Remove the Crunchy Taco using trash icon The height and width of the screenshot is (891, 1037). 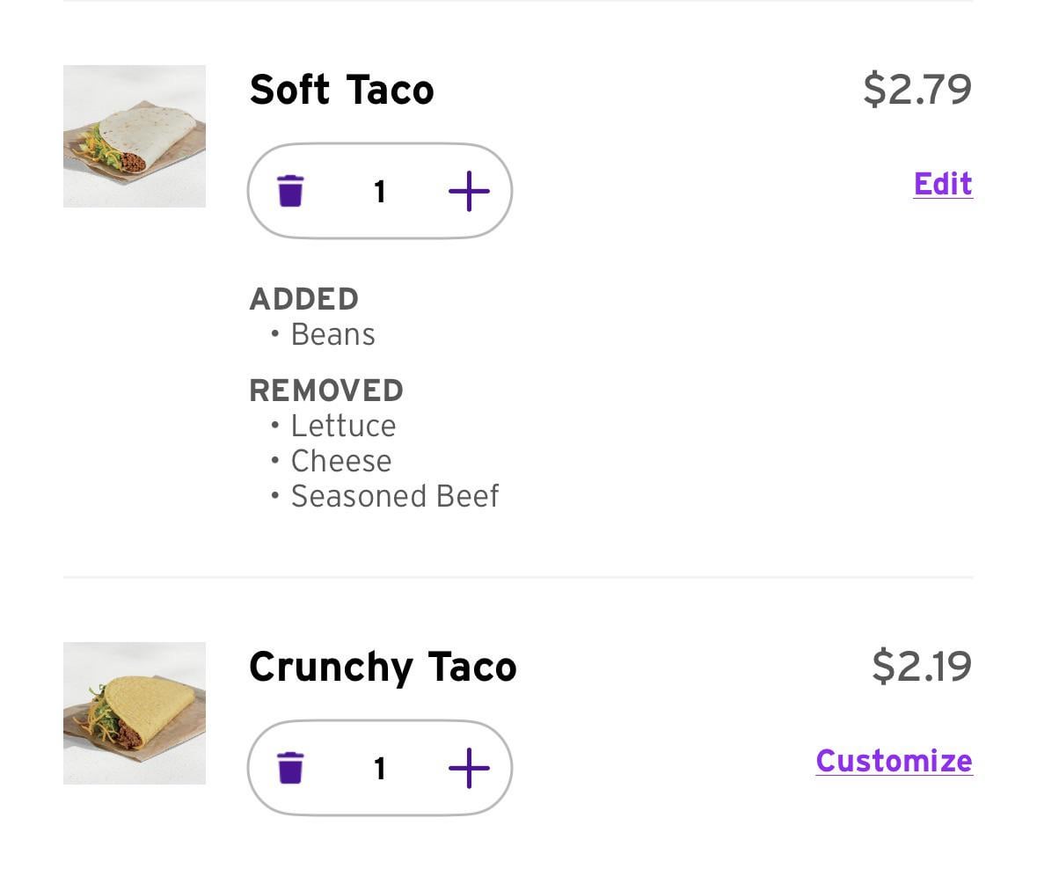[290, 768]
